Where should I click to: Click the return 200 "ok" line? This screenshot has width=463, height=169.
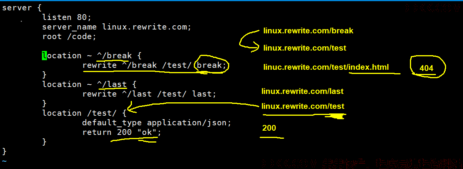[122, 133]
